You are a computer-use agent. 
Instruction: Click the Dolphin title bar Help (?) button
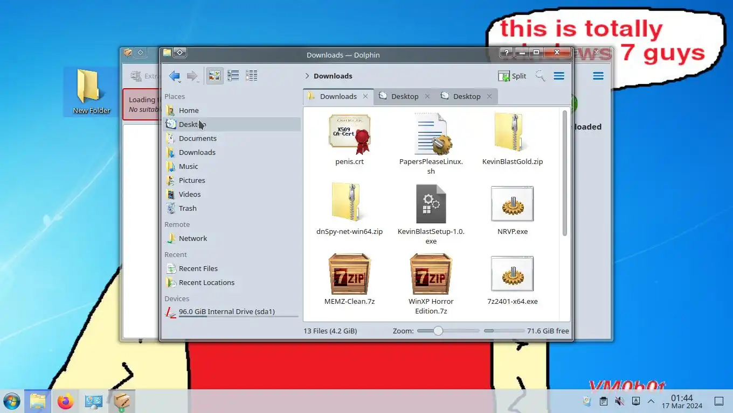coord(506,53)
